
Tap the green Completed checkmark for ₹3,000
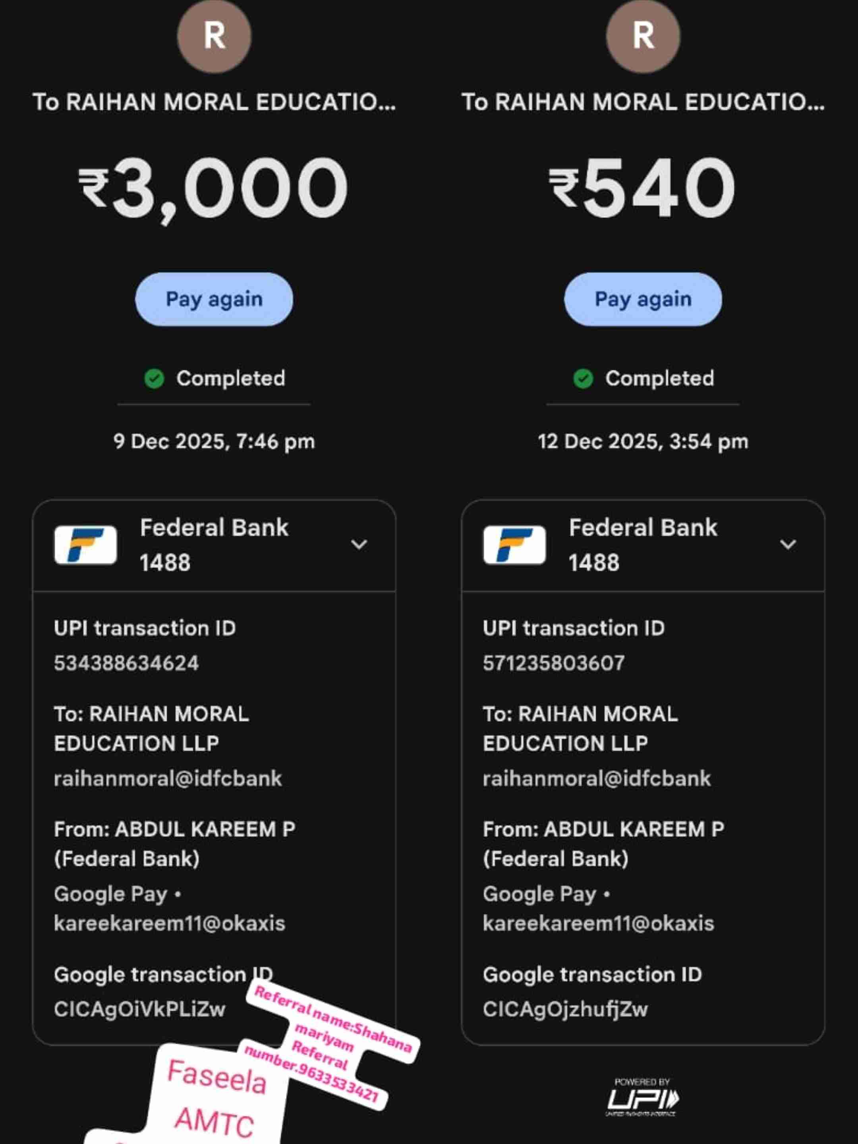tap(154, 379)
